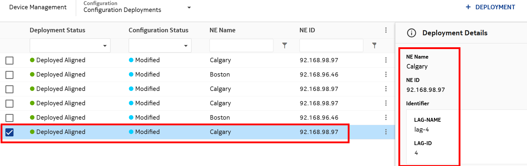
Task: Open the table header column options menu
Action: (x=386, y=30)
